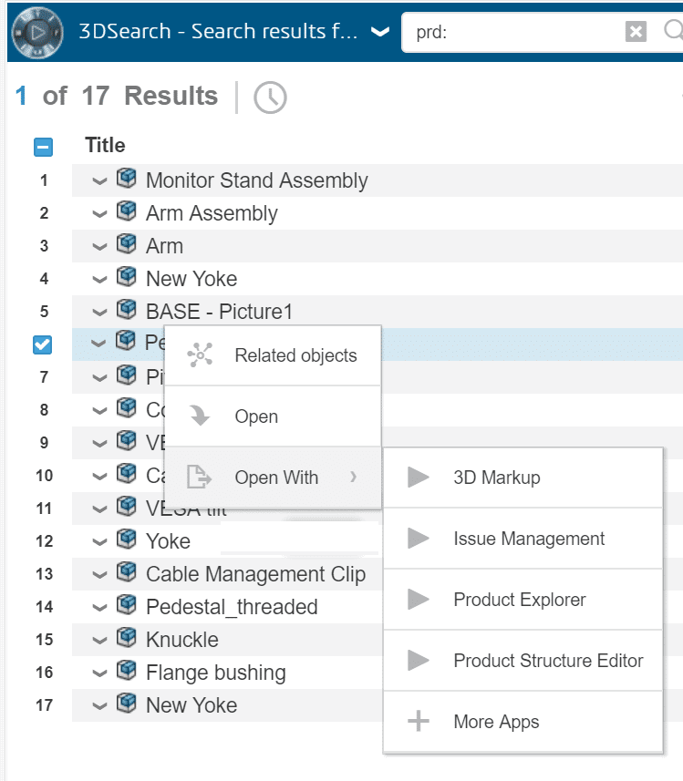
Task: Click the Open With document icon
Action: [199, 477]
